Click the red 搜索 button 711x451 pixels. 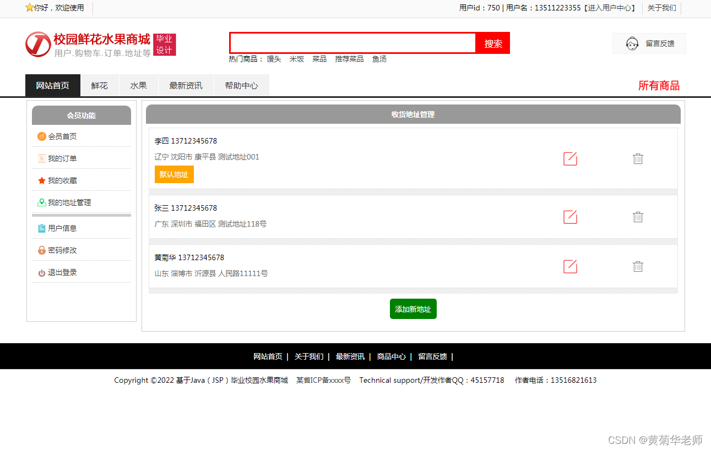click(x=493, y=43)
